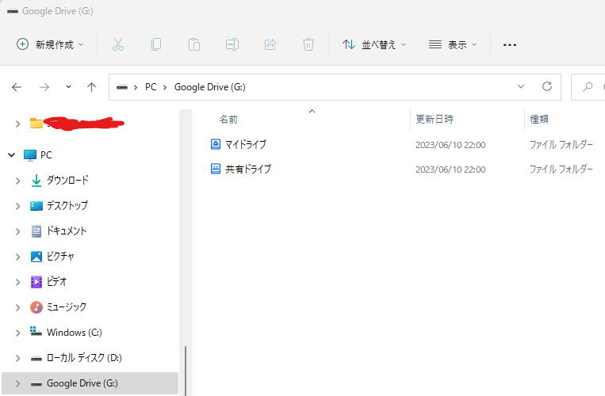Go back with the left arrow
The width and height of the screenshot is (605, 396).
coord(17,87)
